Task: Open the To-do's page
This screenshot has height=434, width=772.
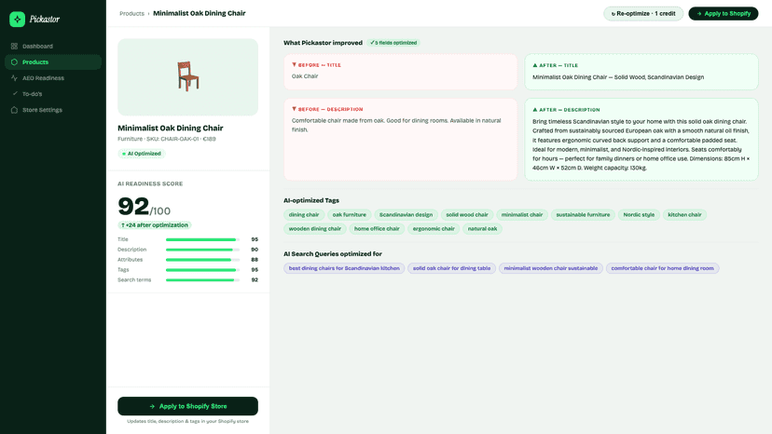Action: point(53,93)
